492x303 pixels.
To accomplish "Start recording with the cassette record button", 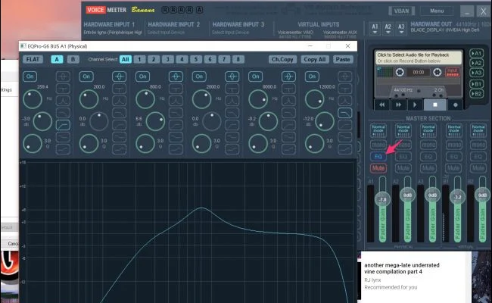I will coord(455,105).
